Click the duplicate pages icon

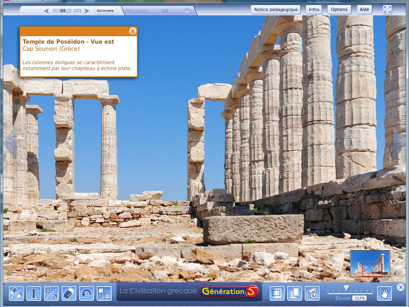294,294
